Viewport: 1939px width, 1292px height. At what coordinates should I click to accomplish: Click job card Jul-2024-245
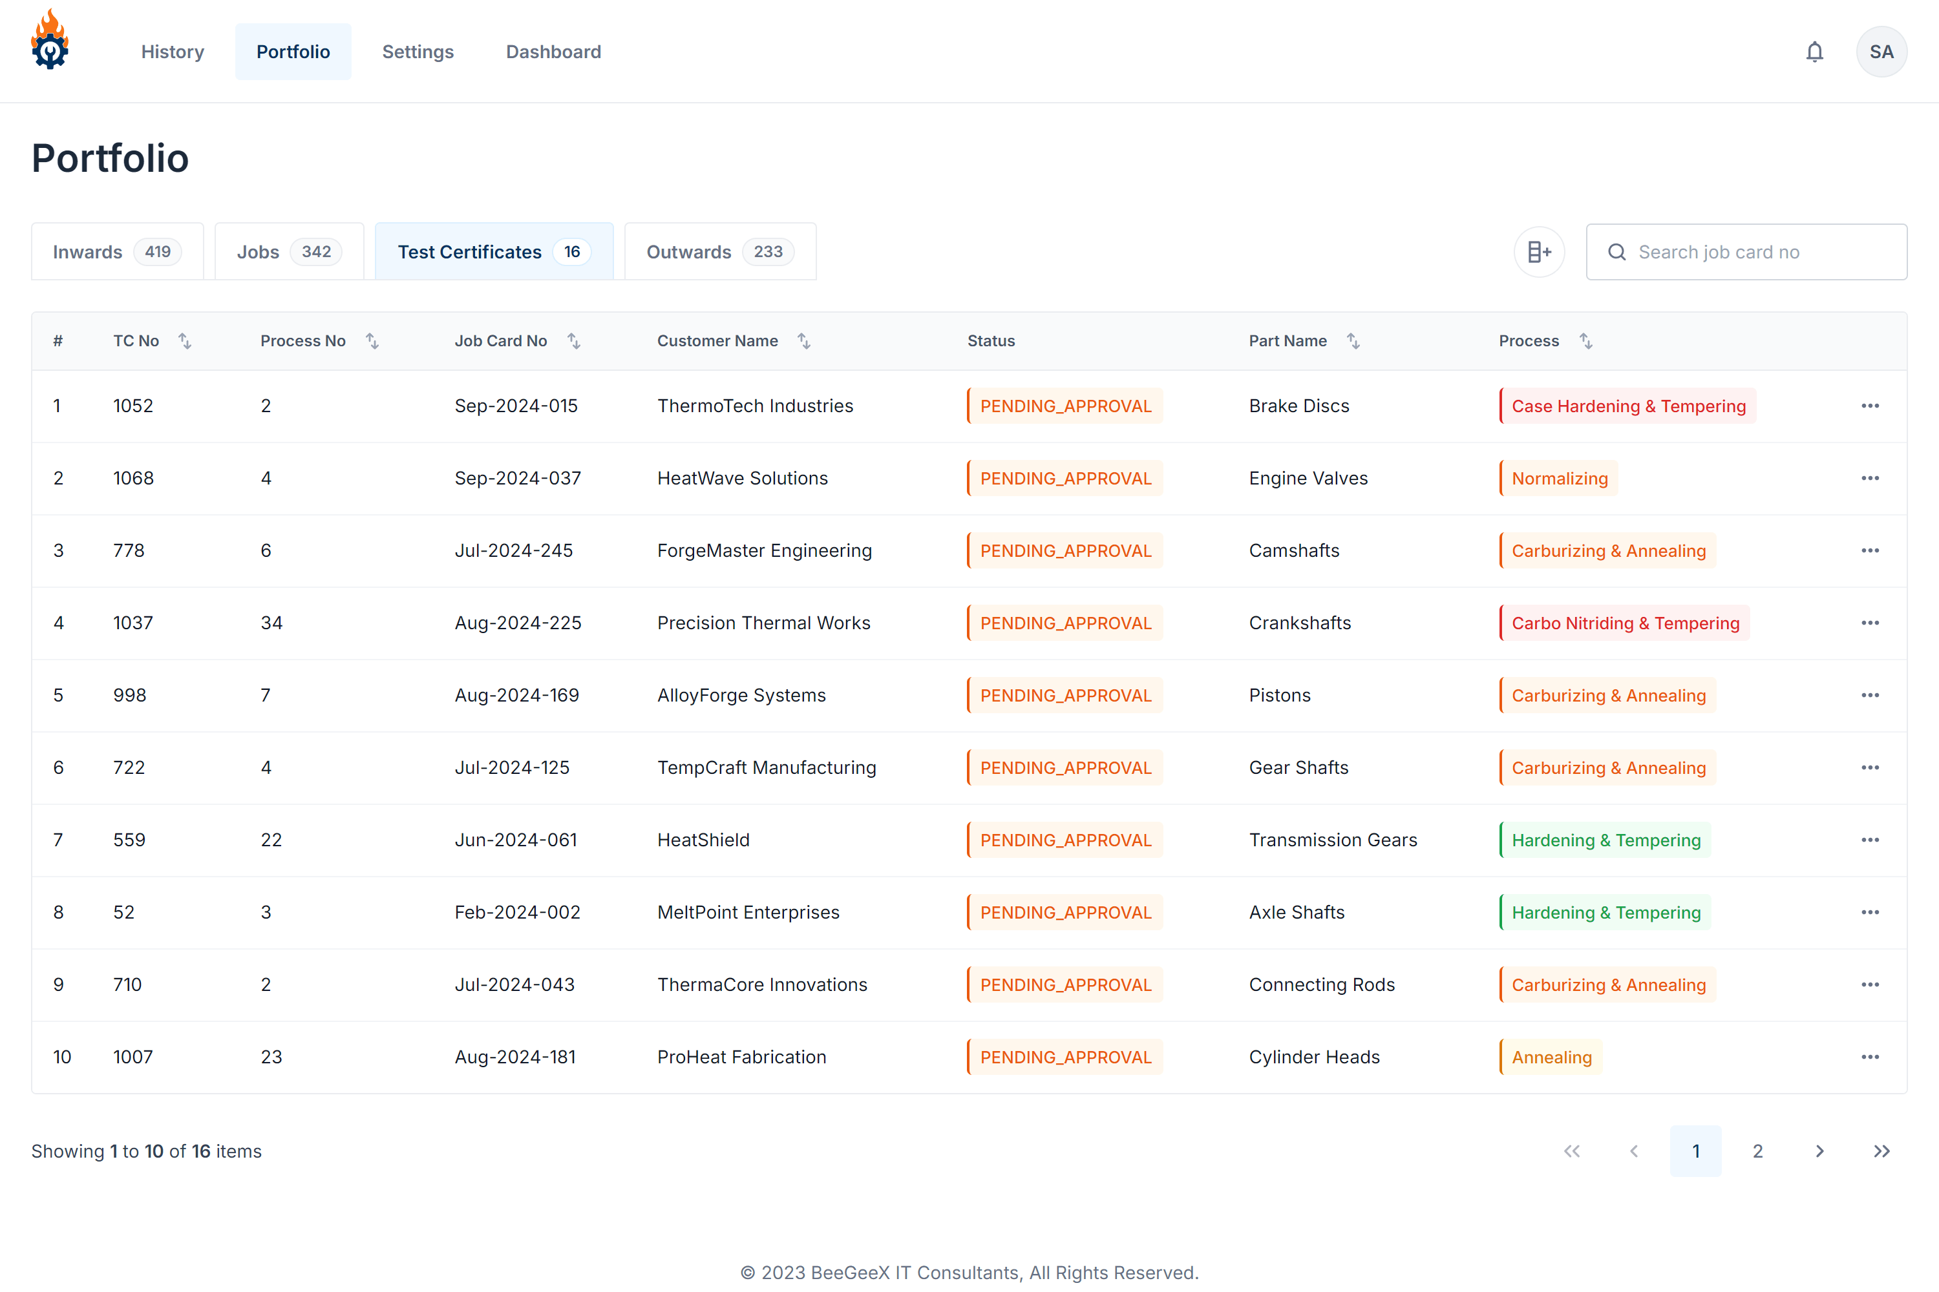click(514, 551)
